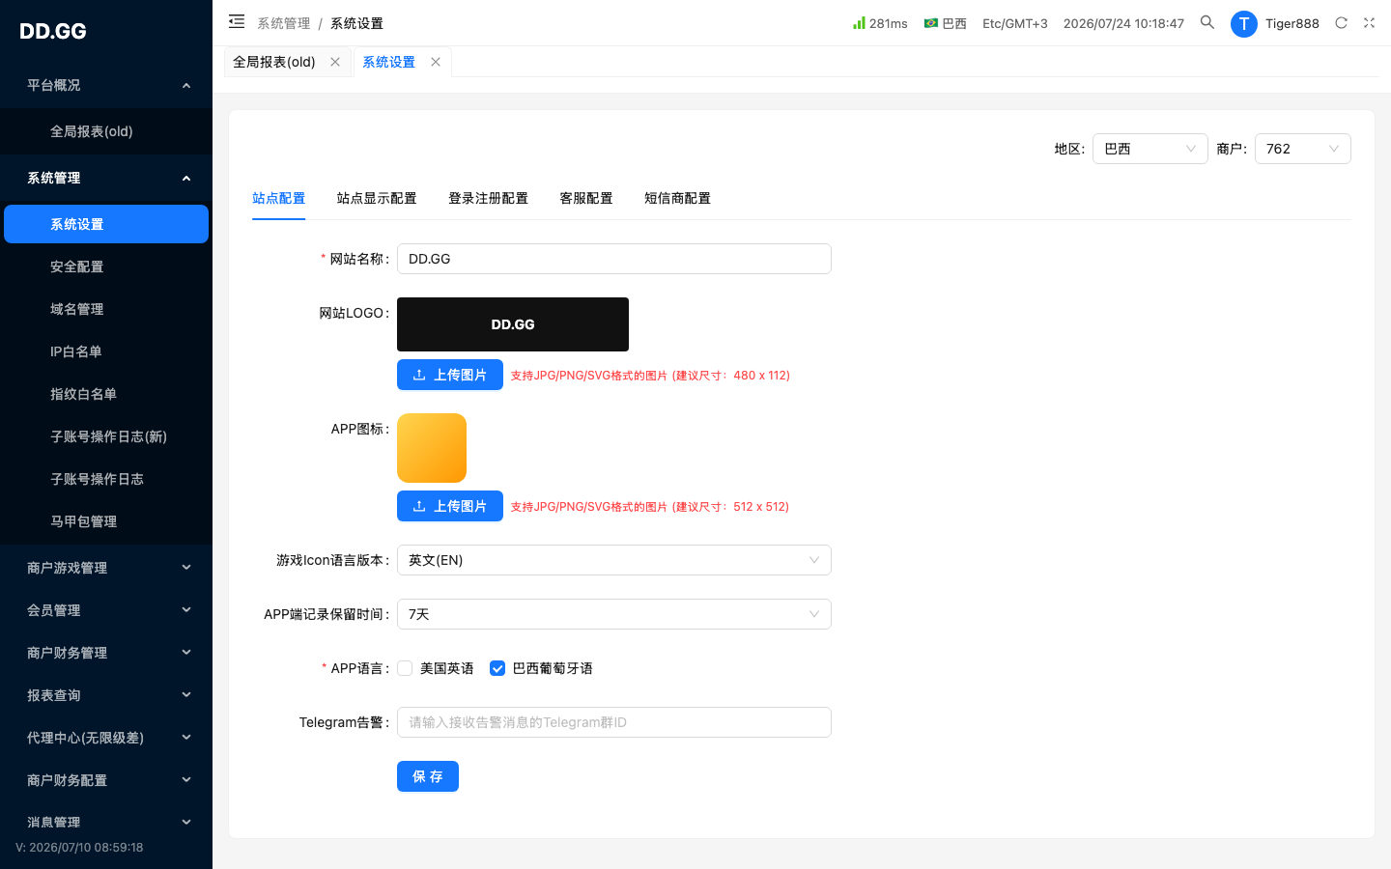The height and width of the screenshot is (869, 1391).
Task: Expand the 商户财务管理 menu
Action: [106, 653]
